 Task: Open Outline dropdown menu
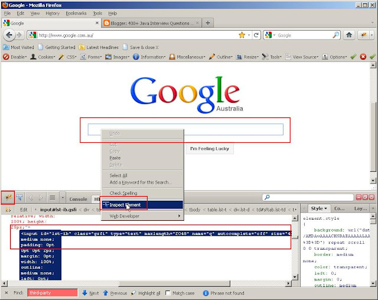coord(220,57)
